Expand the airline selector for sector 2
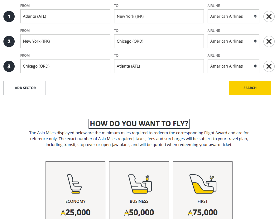Image resolution: width=279 pixels, height=219 pixels. (x=233, y=41)
